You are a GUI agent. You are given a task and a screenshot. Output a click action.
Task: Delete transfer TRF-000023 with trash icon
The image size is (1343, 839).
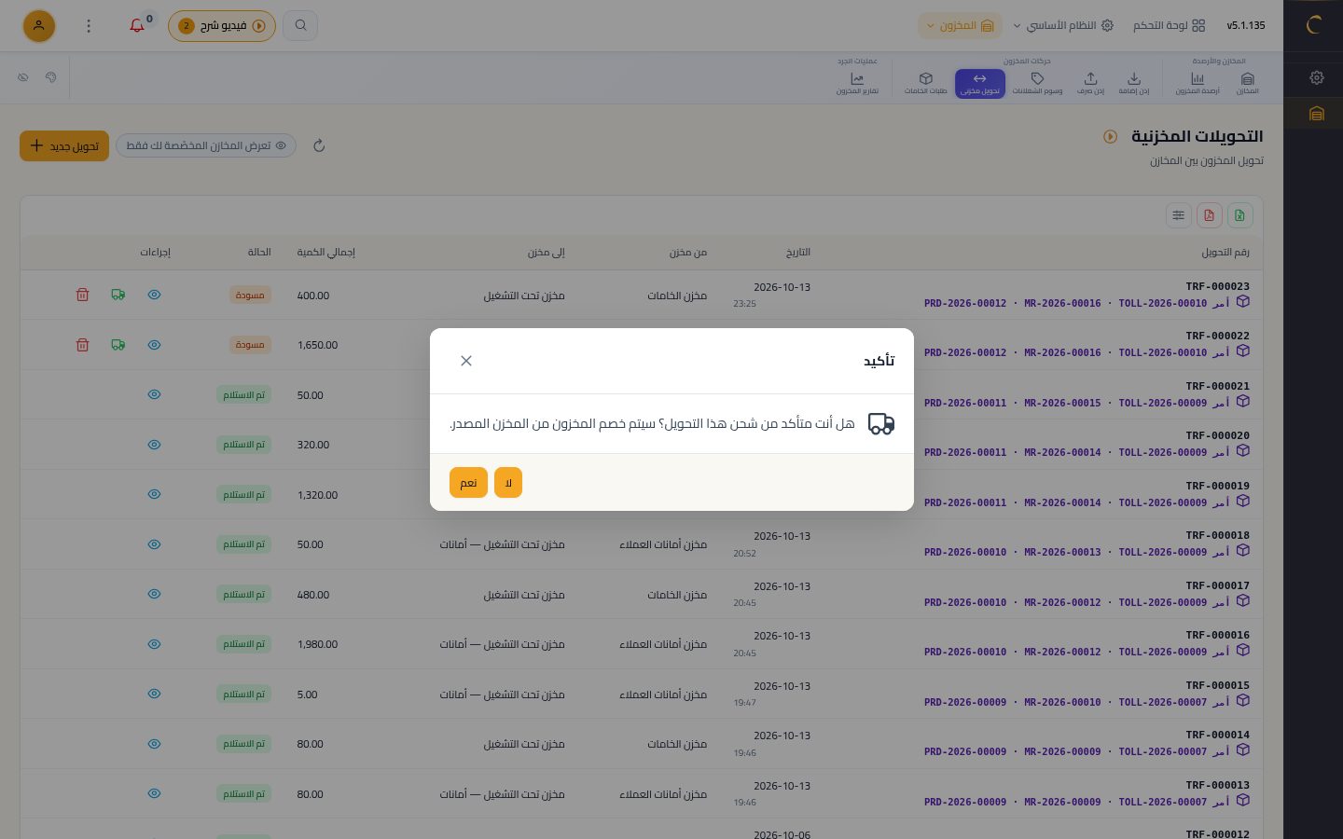(82, 295)
